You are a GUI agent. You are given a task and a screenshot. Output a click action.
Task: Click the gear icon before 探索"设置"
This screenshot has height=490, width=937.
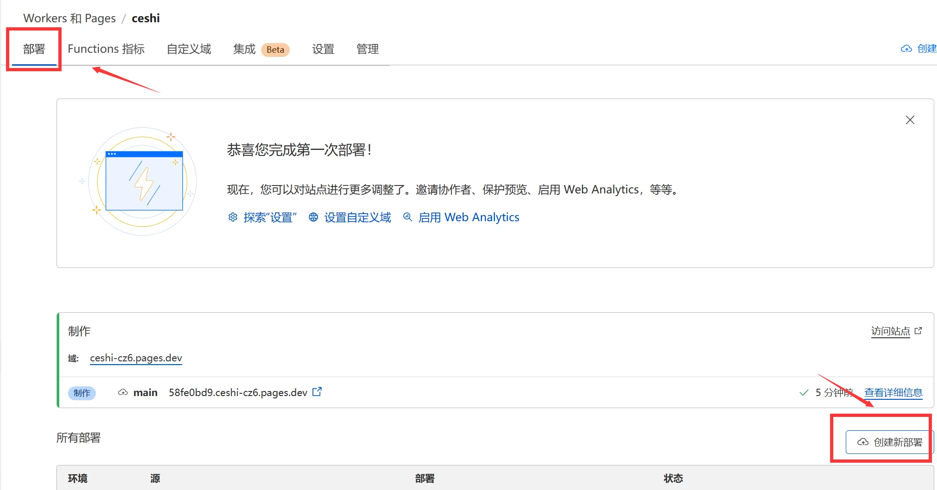[x=233, y=217]
